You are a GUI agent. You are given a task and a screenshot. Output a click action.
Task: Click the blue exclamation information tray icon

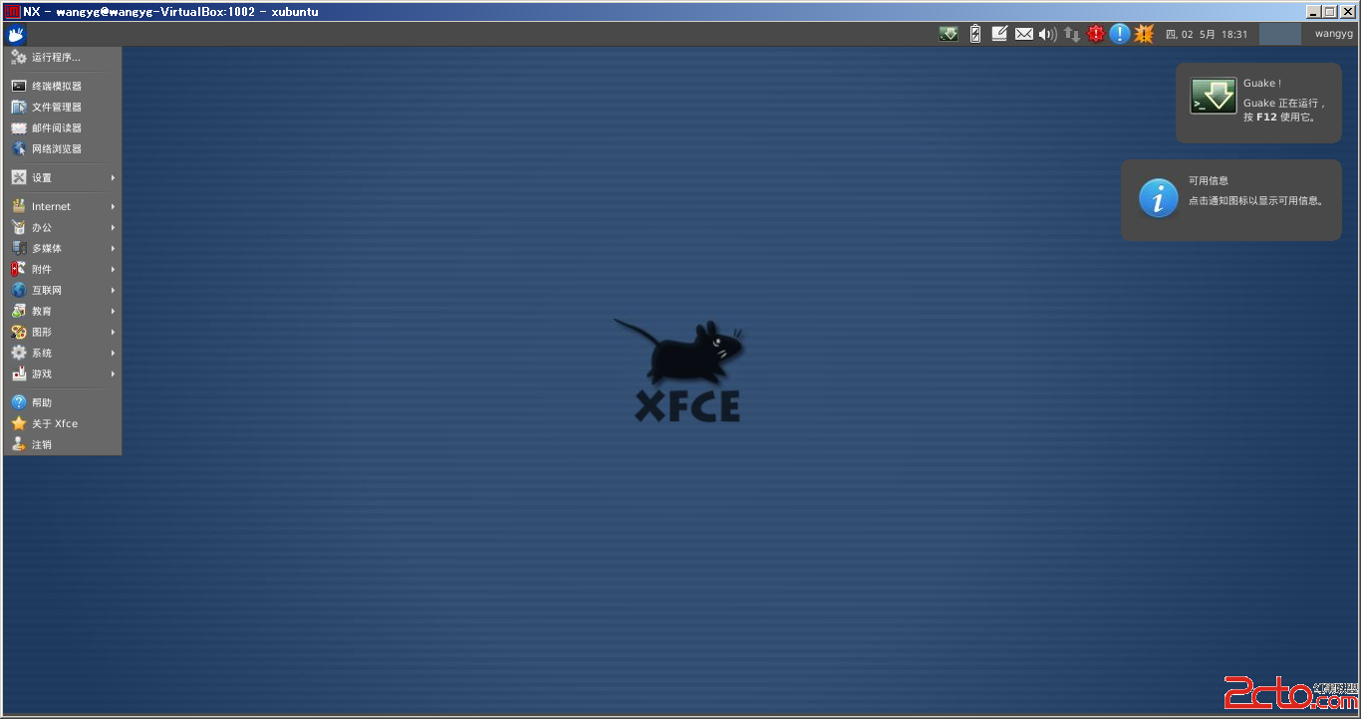pos(1120,34)
